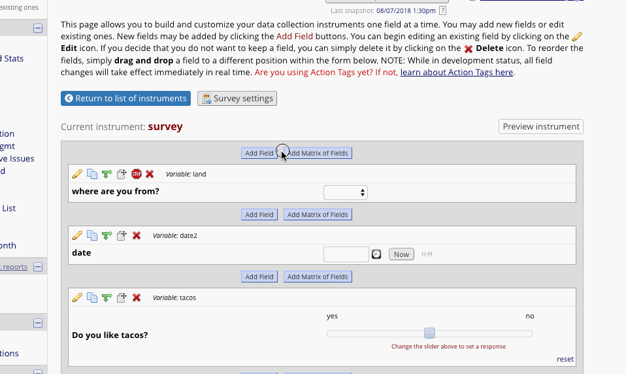Screen dimensions: 626x374
Task: Click the stop action icon for land
Action: [137, 174]
